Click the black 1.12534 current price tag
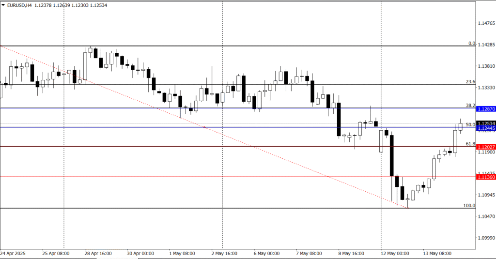Viewport: 496px width, 259px height. pos(486,124)
